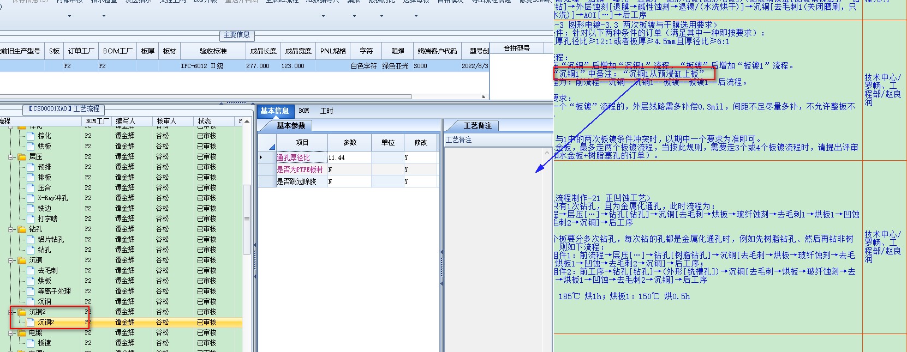Click the process tree vertical scrollbar thumb
The image size is (907, 352).
click(247, 219)
